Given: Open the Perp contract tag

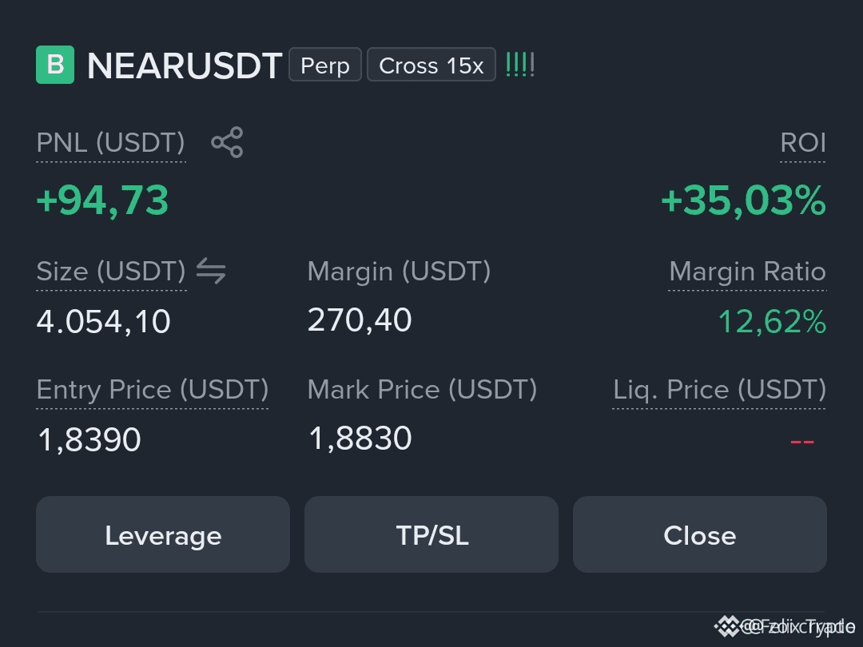Looking at the screenshot, I should (325, 65).
